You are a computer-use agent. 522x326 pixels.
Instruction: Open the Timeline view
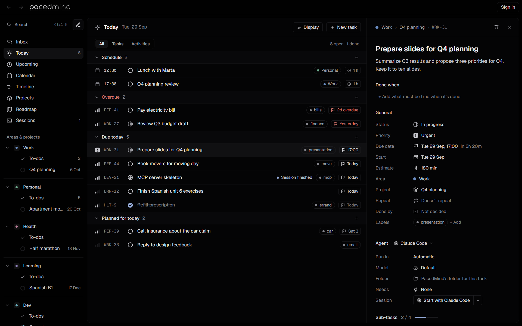click(x=43, y=87)
